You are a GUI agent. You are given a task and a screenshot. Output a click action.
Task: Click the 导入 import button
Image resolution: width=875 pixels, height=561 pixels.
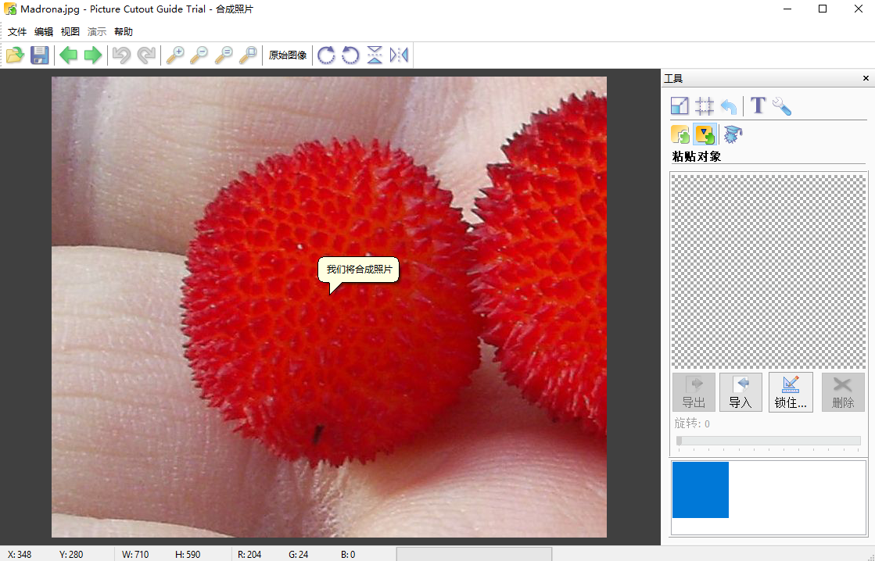(x=740, y=392)
